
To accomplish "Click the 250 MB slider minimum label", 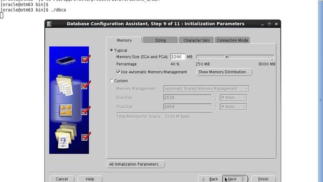I will [202, 64].
